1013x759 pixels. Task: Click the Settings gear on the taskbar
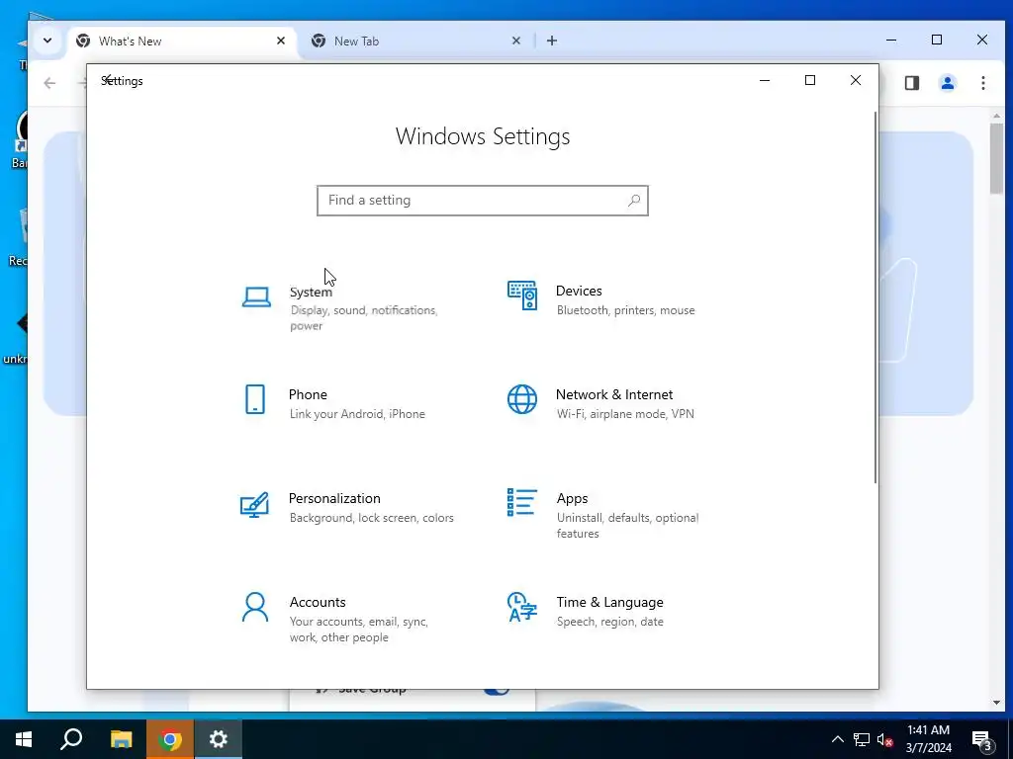219,739
